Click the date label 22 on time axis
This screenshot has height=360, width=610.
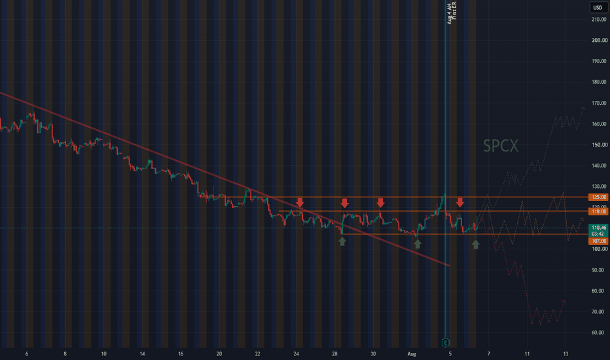click(257, 353)
